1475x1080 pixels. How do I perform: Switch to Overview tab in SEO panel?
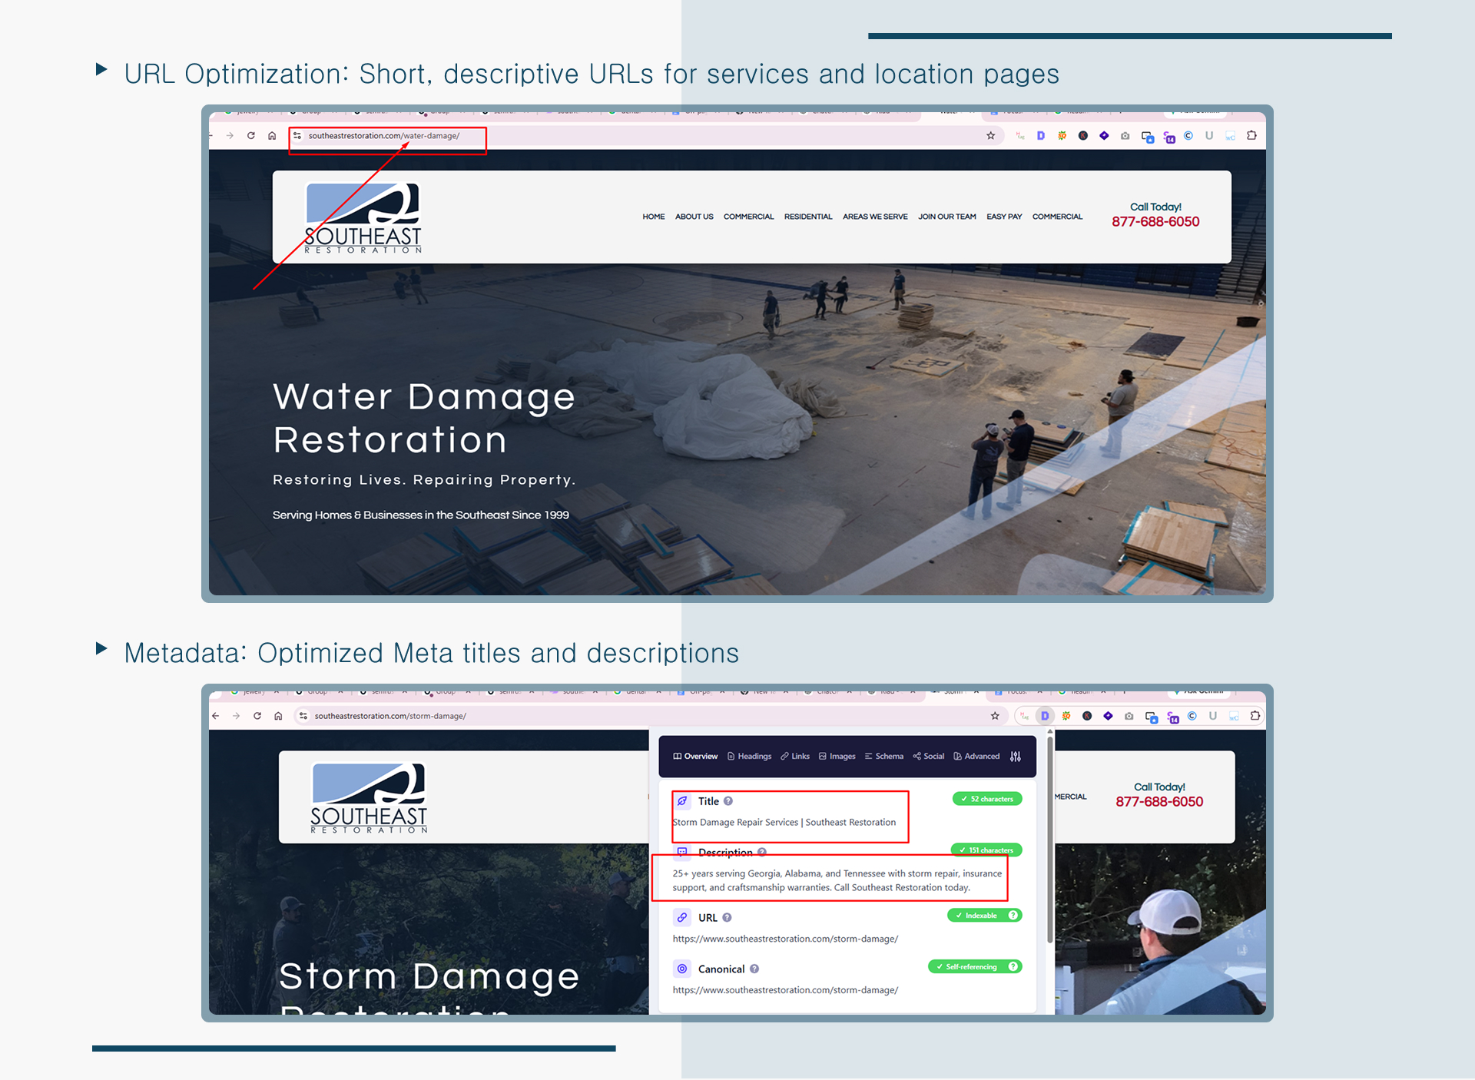pyautogui.click(x=695, y=757)
